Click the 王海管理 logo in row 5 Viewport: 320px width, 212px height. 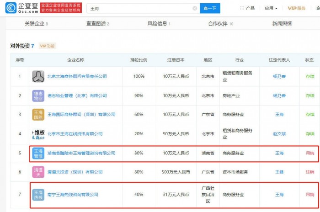[x=38, y=153]
